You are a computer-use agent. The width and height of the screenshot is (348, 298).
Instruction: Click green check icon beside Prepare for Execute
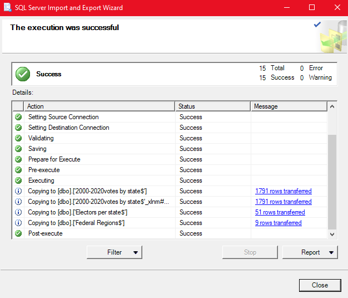tap(18, 159)
